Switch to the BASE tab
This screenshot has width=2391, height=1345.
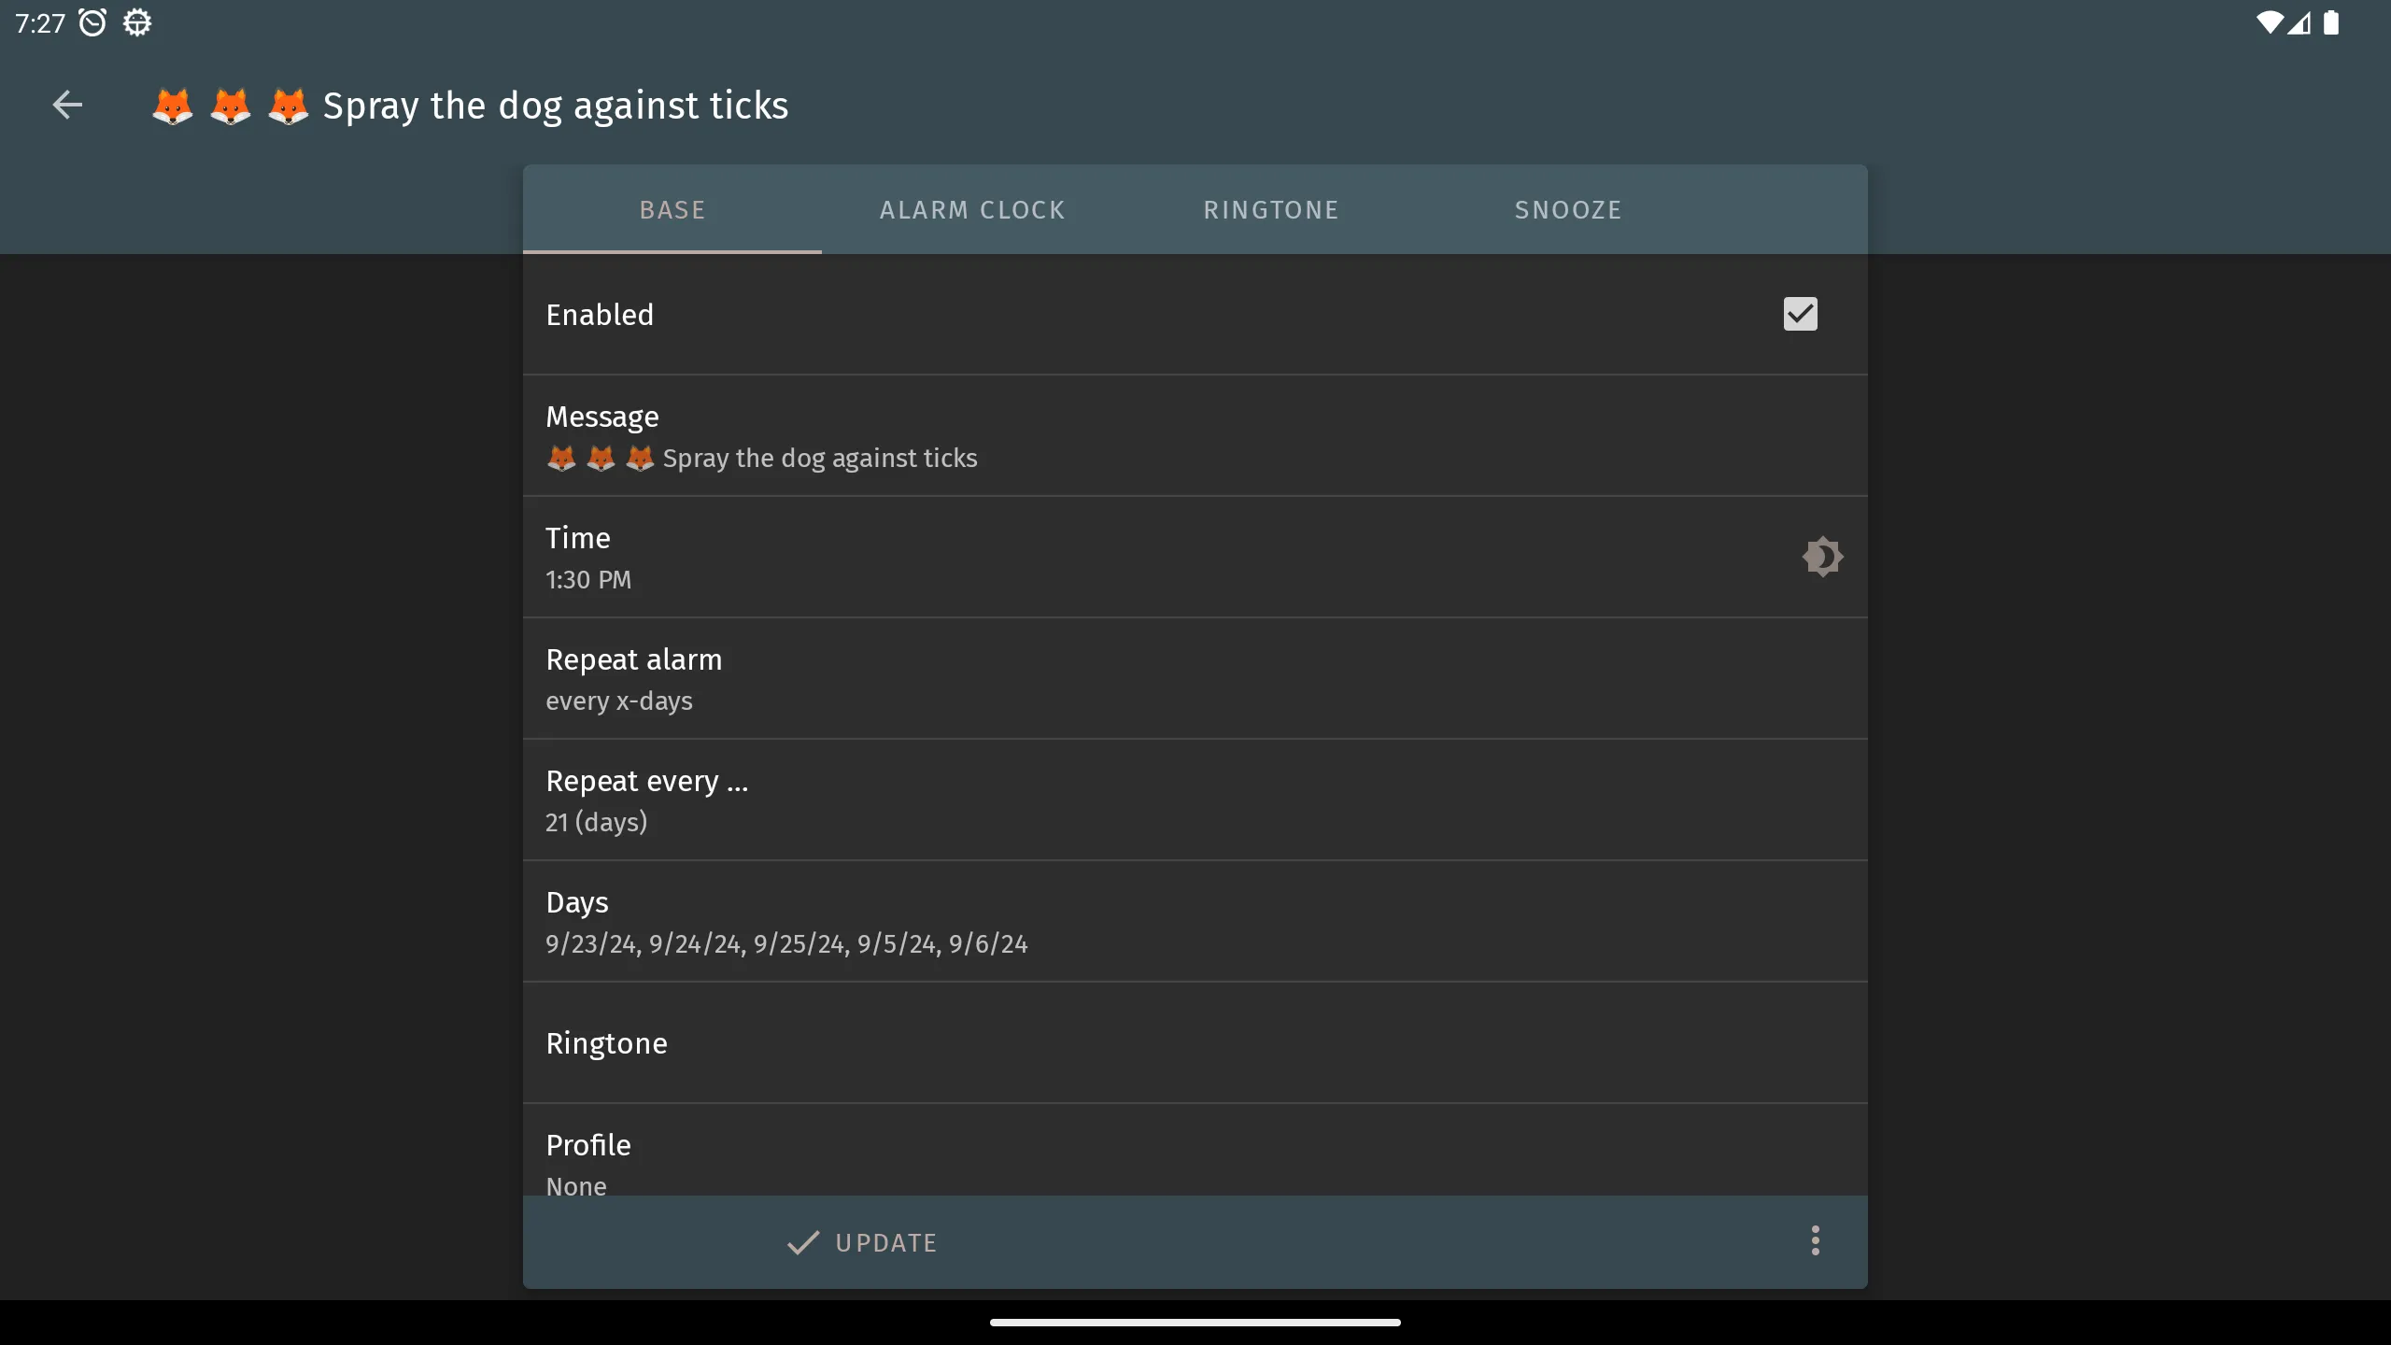(x=672, y=209)
